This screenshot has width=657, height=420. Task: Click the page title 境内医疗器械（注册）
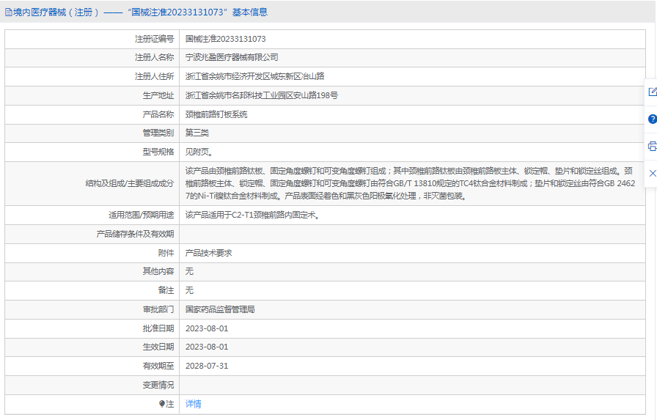tap(56, 12)
